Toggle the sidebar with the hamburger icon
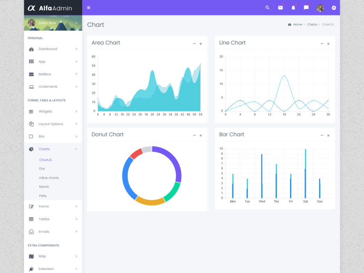Image resolution: width=364 pixels, height=273 pixels. pyautogui.click(x=89, y=7)
